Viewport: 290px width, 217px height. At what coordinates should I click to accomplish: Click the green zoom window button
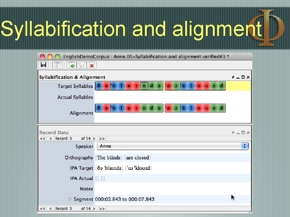[58, 57]
